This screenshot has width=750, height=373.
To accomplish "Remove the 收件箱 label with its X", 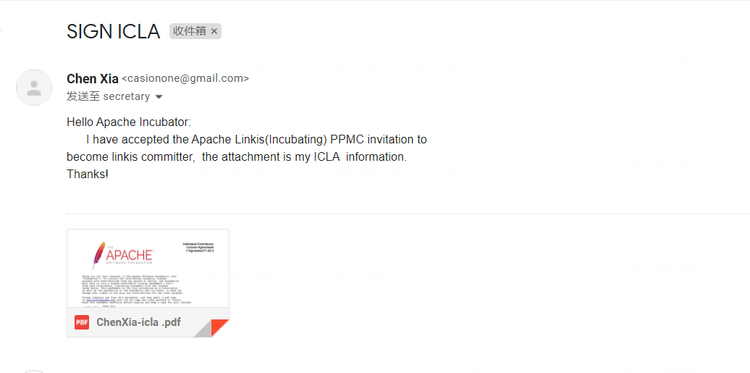I will (214, 31).
